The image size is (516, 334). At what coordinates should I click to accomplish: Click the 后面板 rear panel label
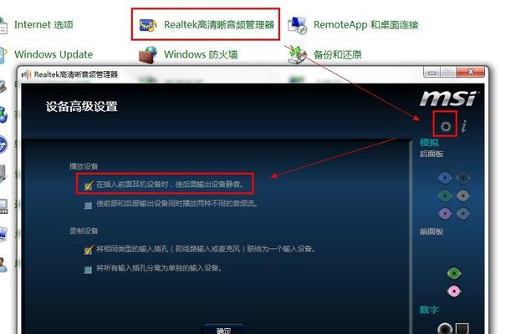tap(432, 154)
